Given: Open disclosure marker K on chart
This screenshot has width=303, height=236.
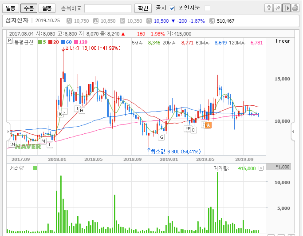Looking at the screenshot, I should tap(60, 114).
